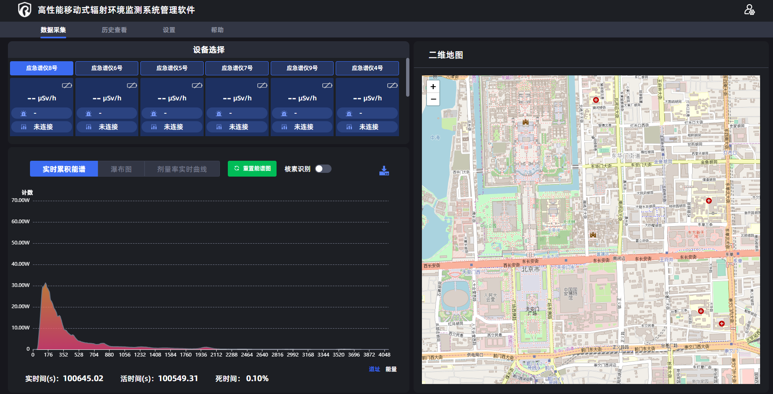Show the 剂量率实时曲线 tab

(x=182, y=169)
